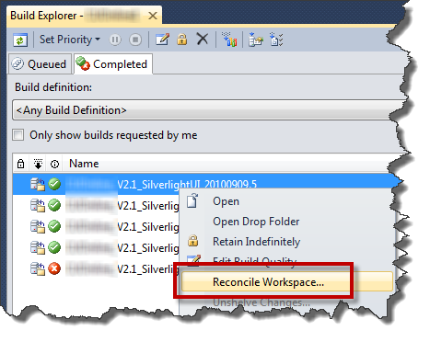Open the Set Priority dropdown
430x342 pixels.
(70, 40)
